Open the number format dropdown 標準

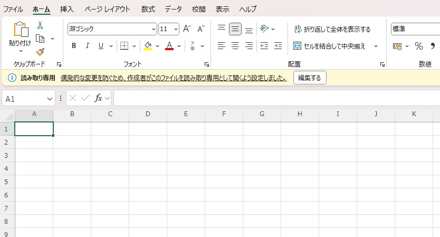tap(415, 29)
